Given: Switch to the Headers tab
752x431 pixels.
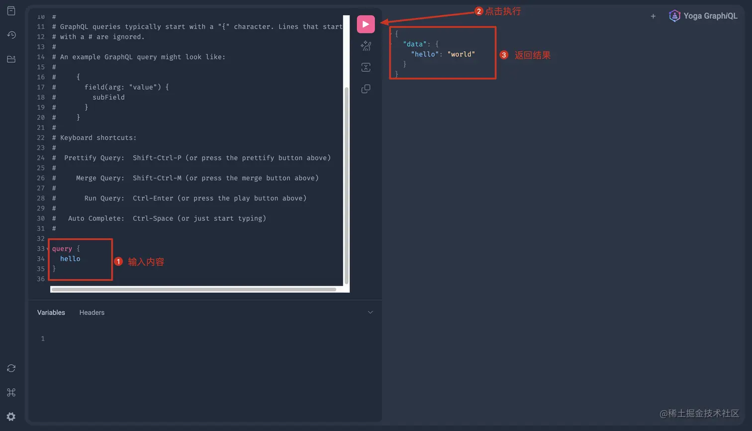Looking at the screenshot, I should (x=92, y=312).
